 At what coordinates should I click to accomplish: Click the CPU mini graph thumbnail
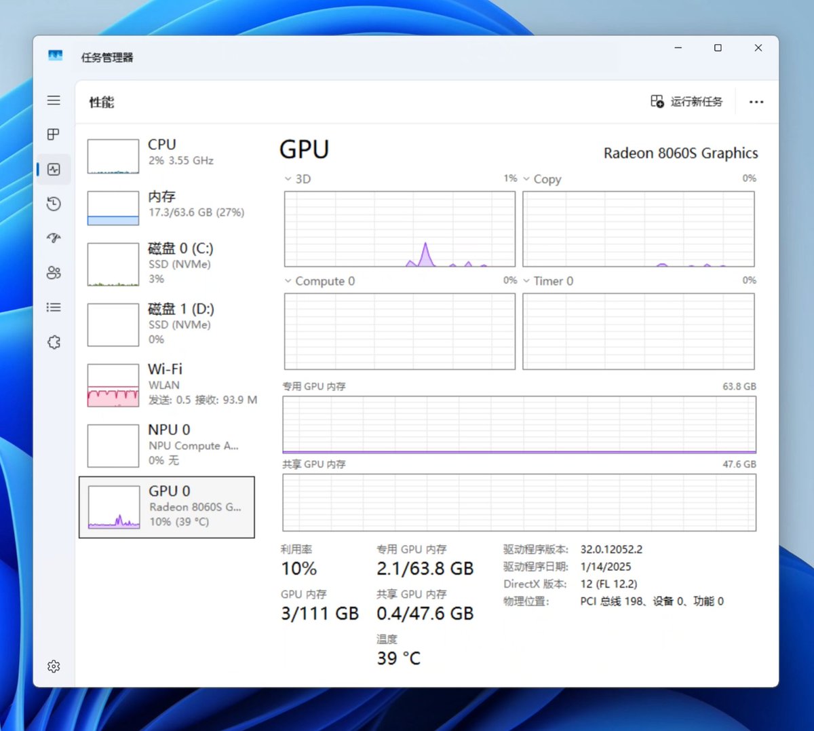[x=113, y=157]
